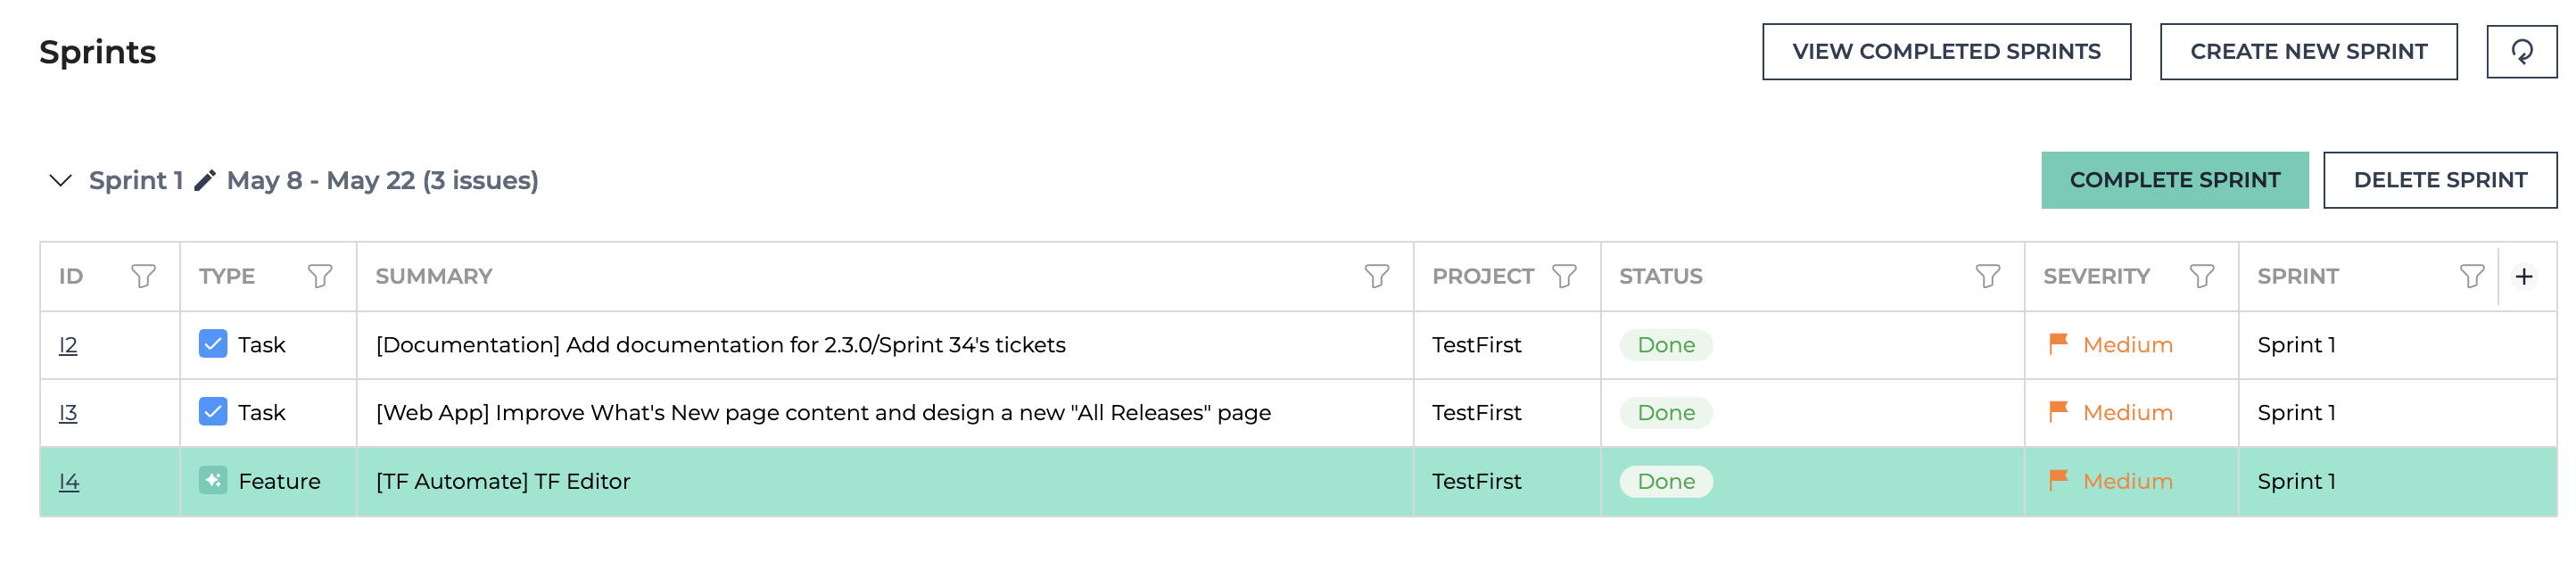This screenshot has height=562, width=2576.
Task: Click the Complete Sprint button
Action: tap(2174, 180)
